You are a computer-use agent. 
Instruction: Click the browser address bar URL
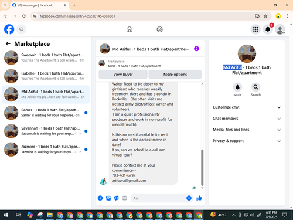click(77, 16)
